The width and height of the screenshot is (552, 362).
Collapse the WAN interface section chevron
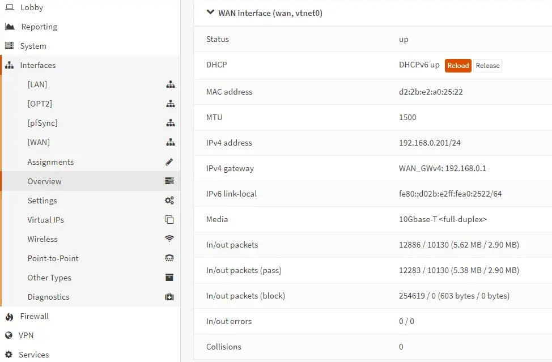pyautogui.click(x=210, y=12)
